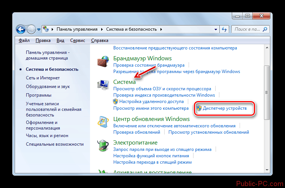This screenshot has height=188, width=285.
Task: Click shield icon beside Диспетчер устройств
Action: click(x=199, y=108)
